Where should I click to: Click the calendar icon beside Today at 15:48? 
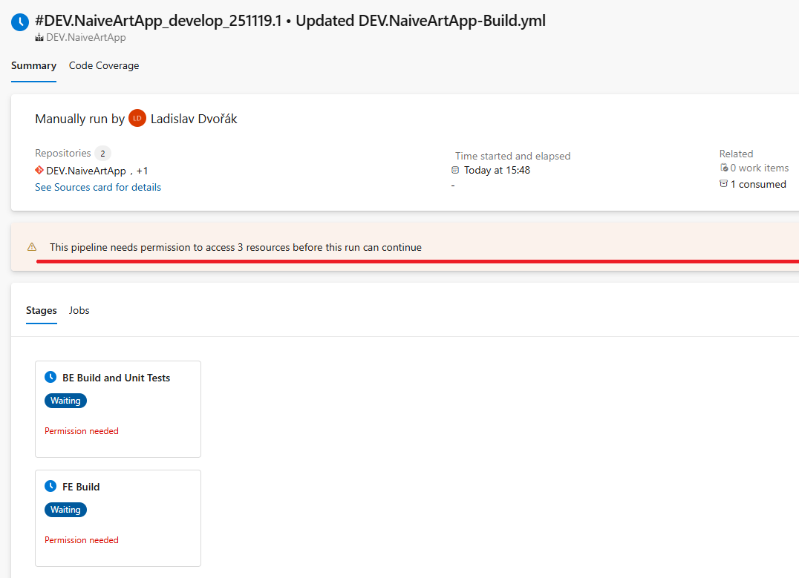pyautogui.click(x=455, y=170)
